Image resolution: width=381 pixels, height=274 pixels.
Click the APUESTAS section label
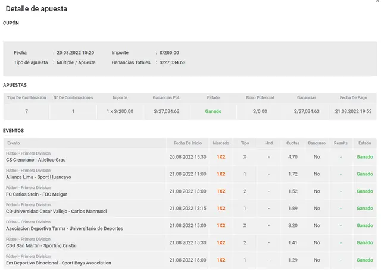tap(15, 85)
